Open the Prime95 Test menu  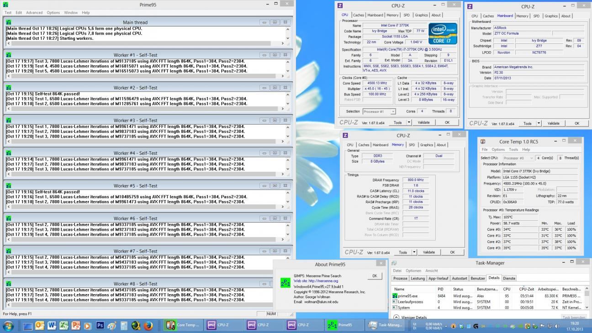[x=8, y=12]
